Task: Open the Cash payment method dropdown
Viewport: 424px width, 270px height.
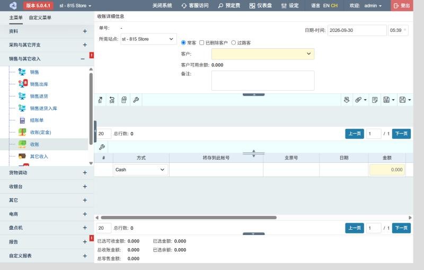Action: click(140, 170)
